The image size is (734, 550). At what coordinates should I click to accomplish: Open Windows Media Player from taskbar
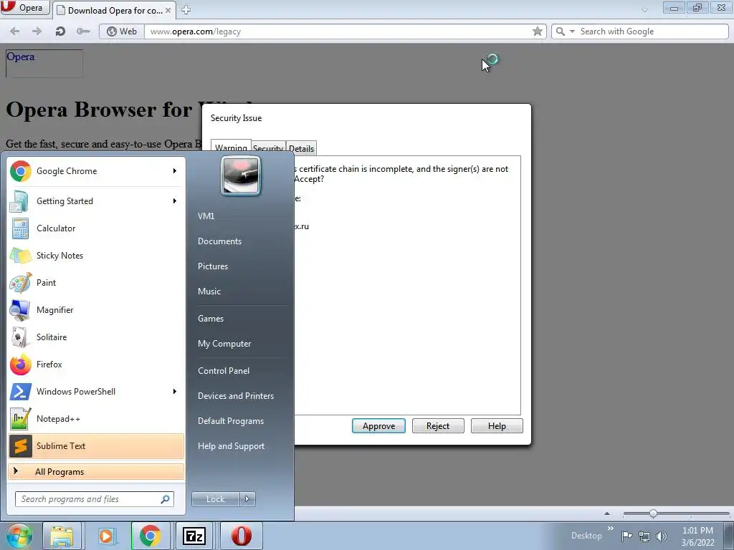[106, 536]
